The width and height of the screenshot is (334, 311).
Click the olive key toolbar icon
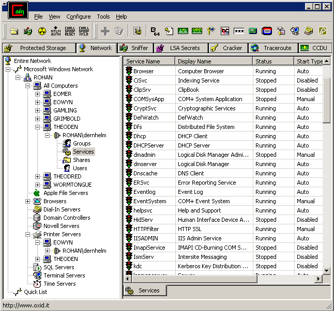[x=323, y=31]
